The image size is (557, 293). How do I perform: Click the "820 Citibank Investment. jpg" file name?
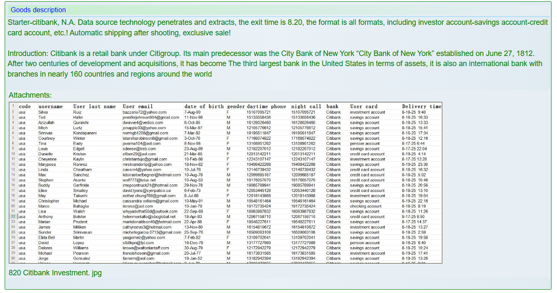pos(55,273)
